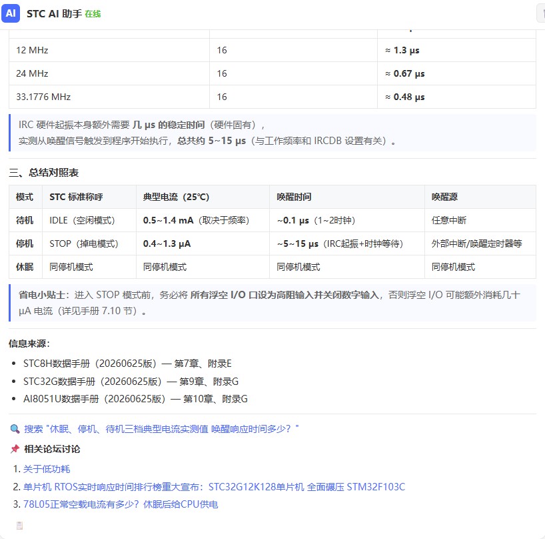Select the 12 MHz table cell

click(x=109, y=50)
